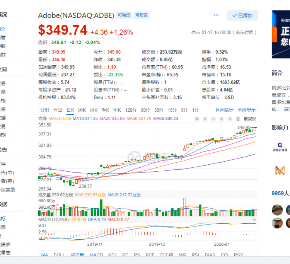Select PSY sub-indicator
290x264 pixels.
click(x=239, y=255)
